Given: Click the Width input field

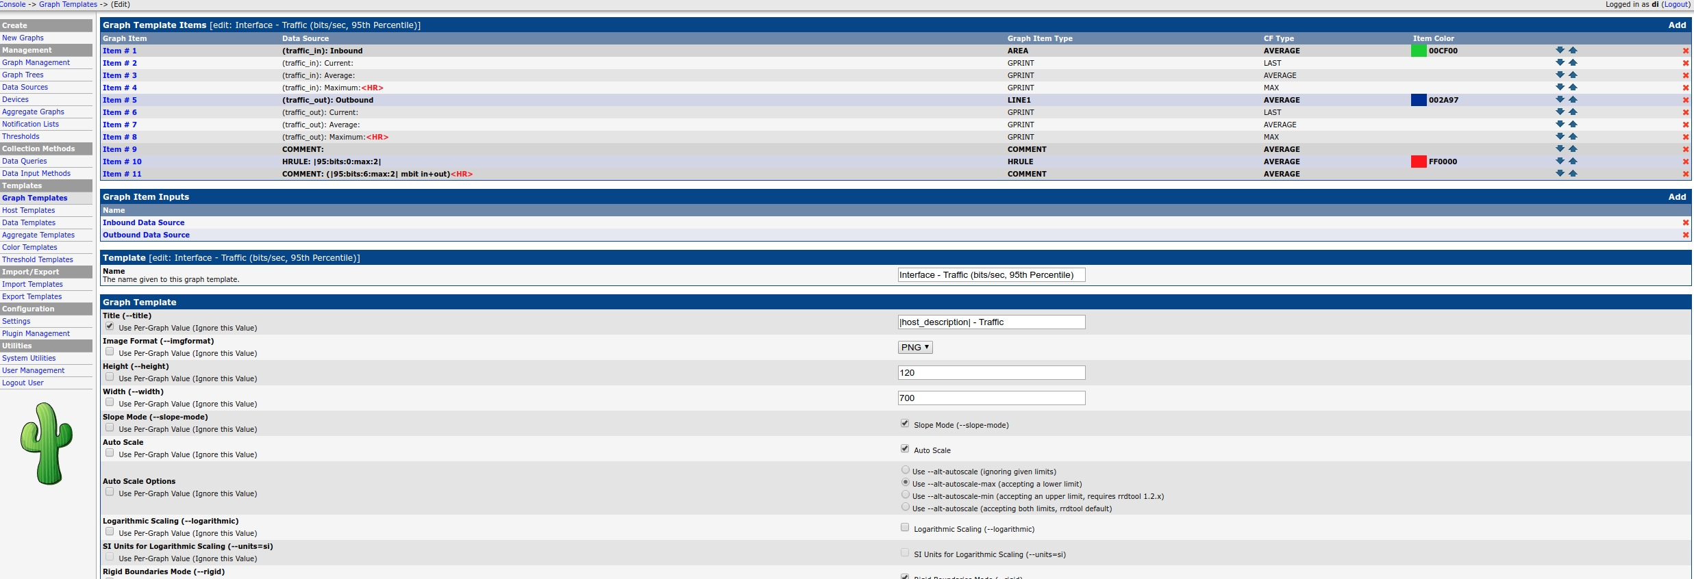Looking at the screenshot, I should (x=991, y=398).
